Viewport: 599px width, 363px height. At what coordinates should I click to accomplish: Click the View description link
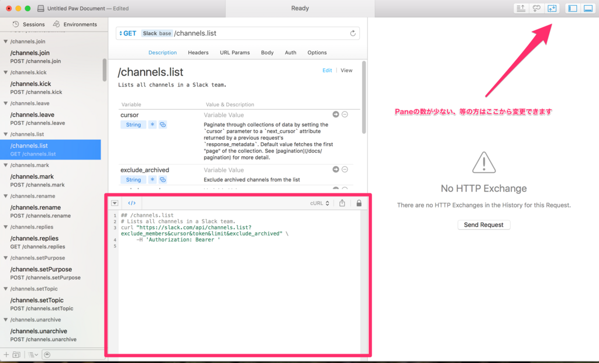pos(346,70)
